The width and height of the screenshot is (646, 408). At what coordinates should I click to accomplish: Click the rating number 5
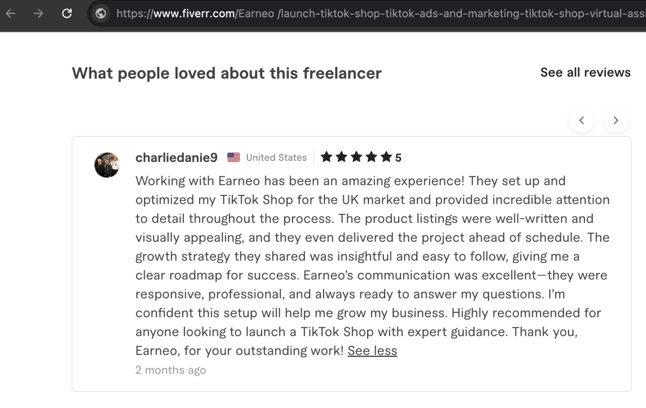[x=398, y=158]
